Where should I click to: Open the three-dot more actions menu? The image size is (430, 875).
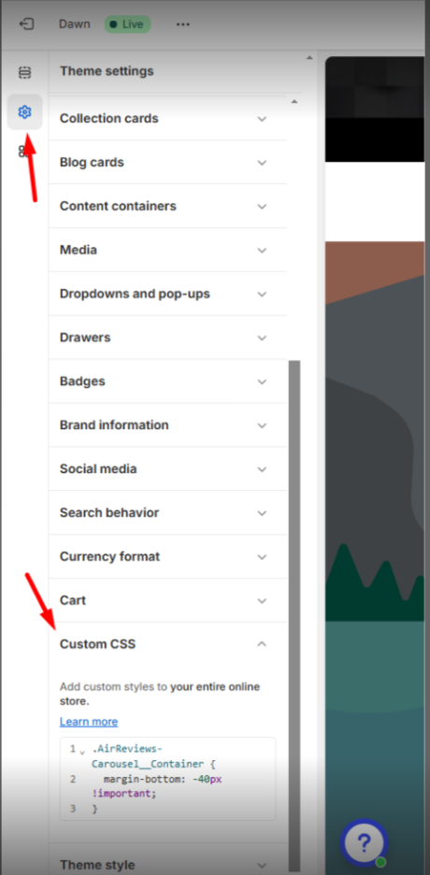(x=183, y=24)
